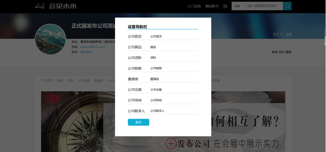Click the round company avatar image

pos(50,40)
